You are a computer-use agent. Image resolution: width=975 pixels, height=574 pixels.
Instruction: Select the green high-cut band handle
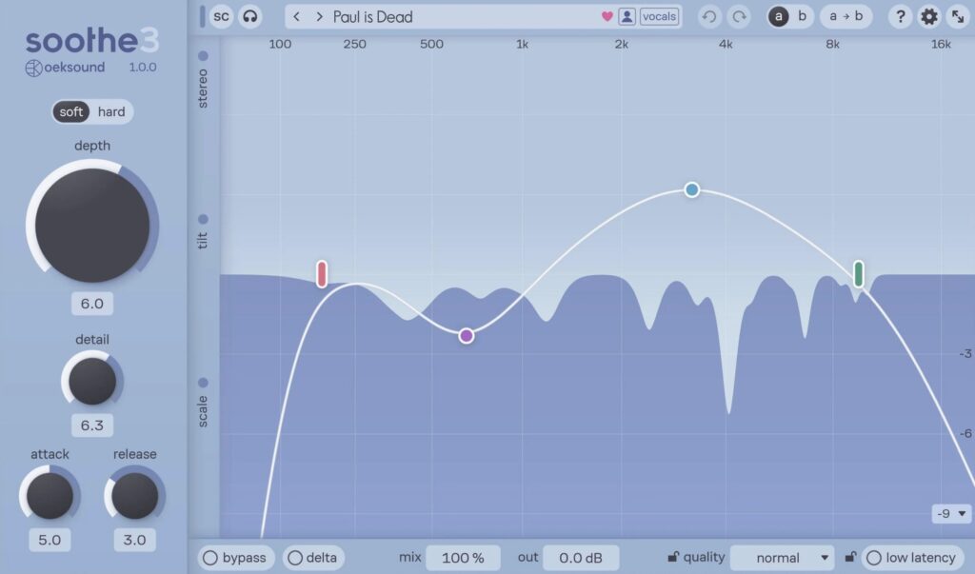pos(859,273)
